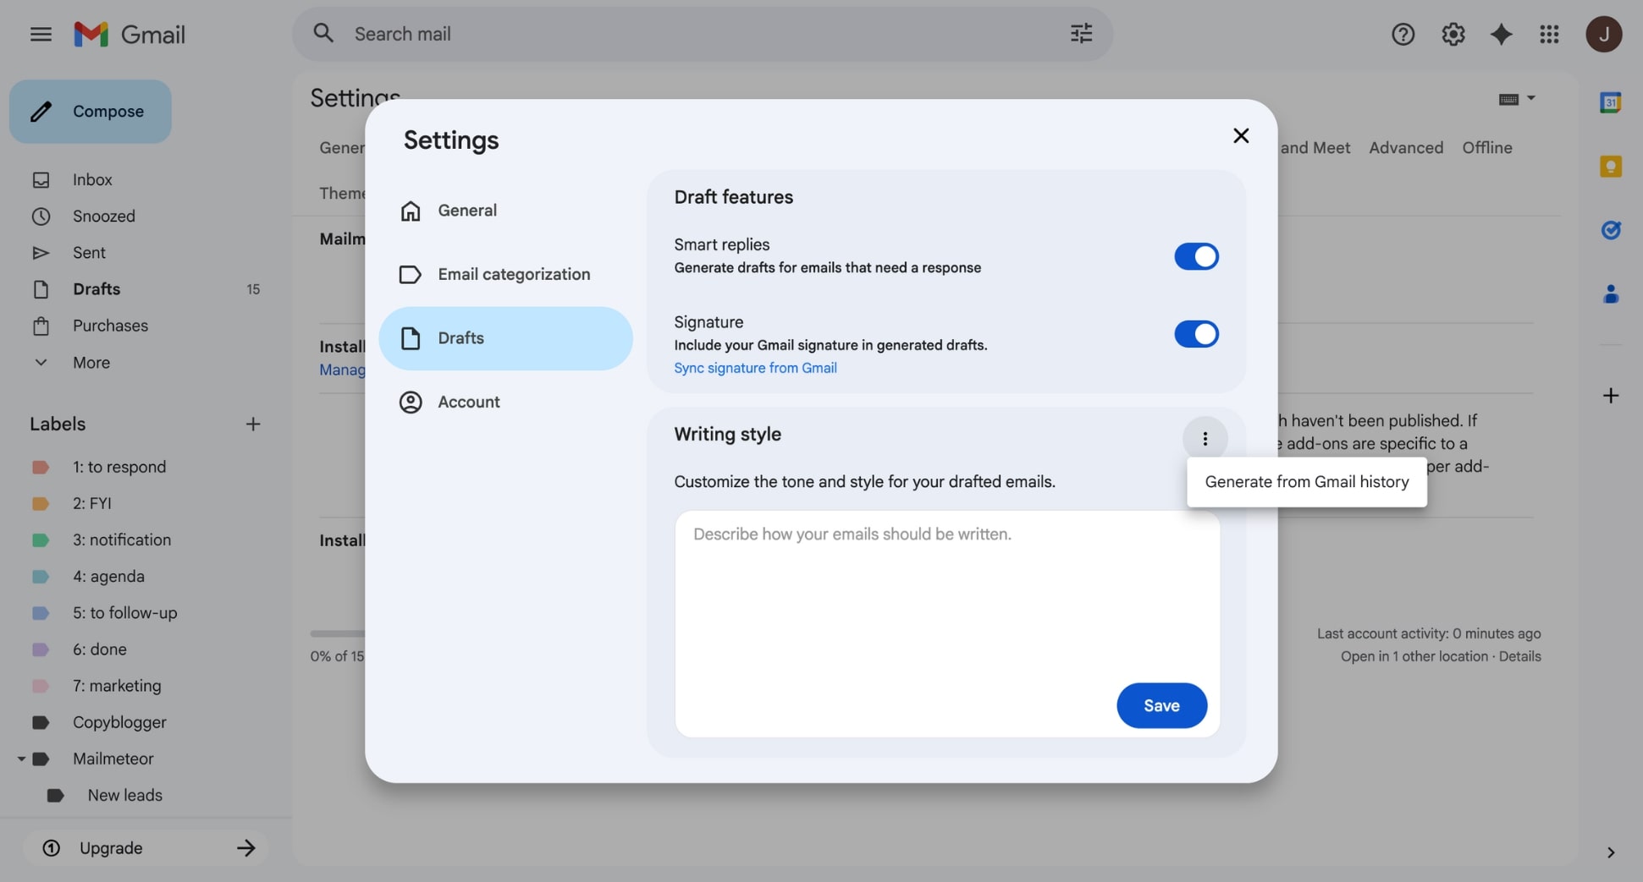Screen dimensions: 1643x882
Task: Open Google Calendar in the side panel
Action: pyautogui.click(x=1611, y=102)
